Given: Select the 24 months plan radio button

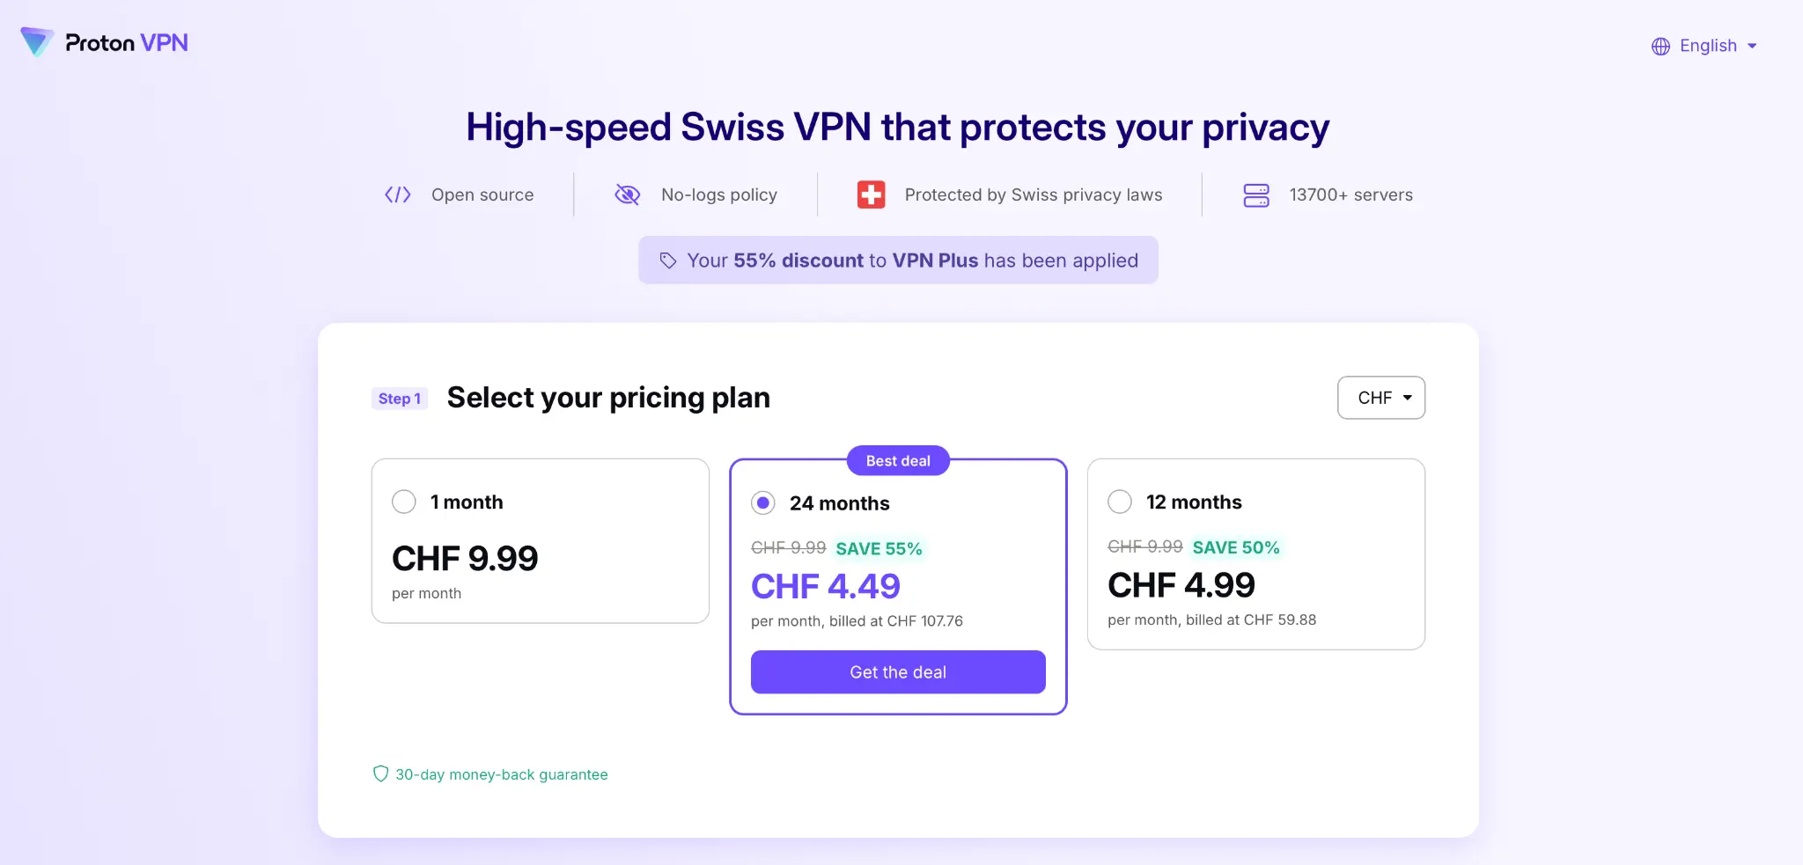Looking at the screenshot, I should pyautogui.click(x=763, y=503).
